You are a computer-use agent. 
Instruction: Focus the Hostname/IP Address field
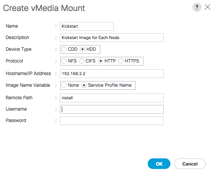point(112,74)
